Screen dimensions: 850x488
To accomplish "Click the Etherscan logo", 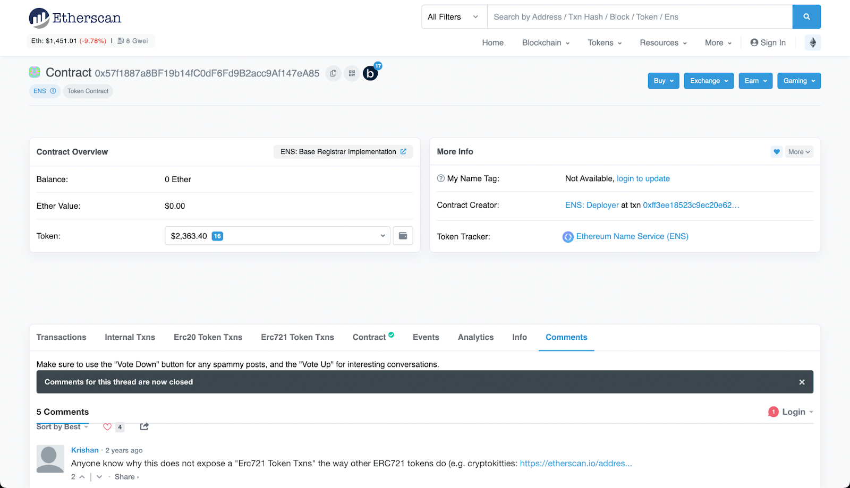I will point(75,18).
